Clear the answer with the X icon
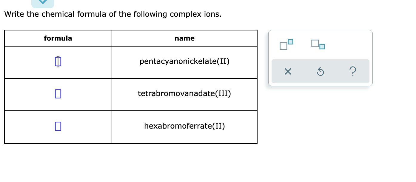 click(x=287, y=72)
